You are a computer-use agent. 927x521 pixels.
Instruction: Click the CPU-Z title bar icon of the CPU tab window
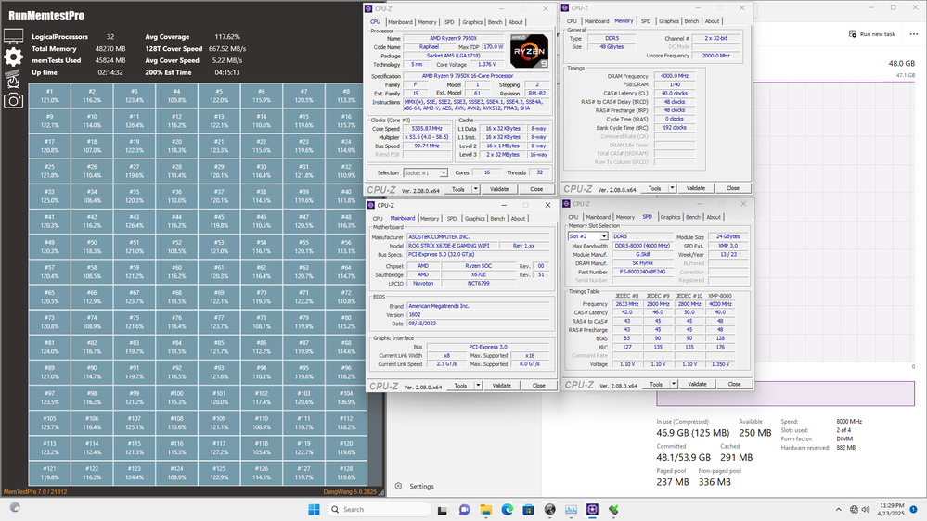point(369,9)
